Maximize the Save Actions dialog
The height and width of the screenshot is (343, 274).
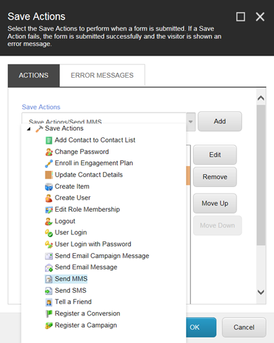[241, 17]
